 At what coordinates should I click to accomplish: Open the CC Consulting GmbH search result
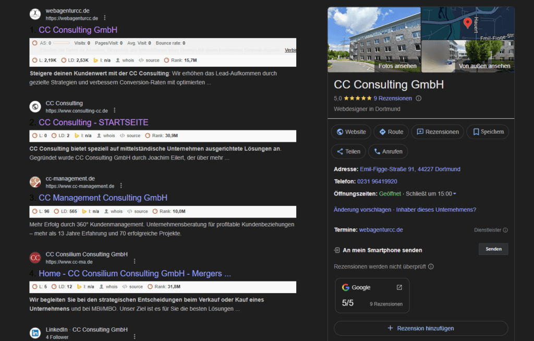click(78, 30)
